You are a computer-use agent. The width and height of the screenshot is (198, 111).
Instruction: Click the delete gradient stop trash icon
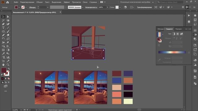(x=189, y=52)
